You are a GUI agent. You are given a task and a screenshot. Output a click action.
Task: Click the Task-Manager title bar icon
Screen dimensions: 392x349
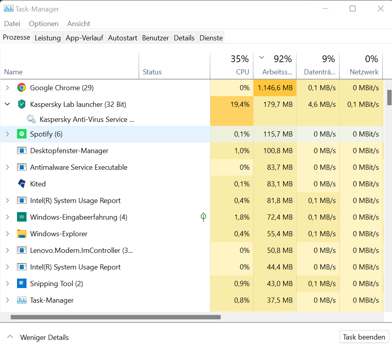pos(9,9)
